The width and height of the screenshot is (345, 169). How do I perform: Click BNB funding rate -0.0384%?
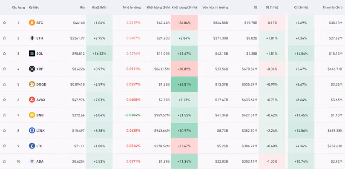pos(132,115)
